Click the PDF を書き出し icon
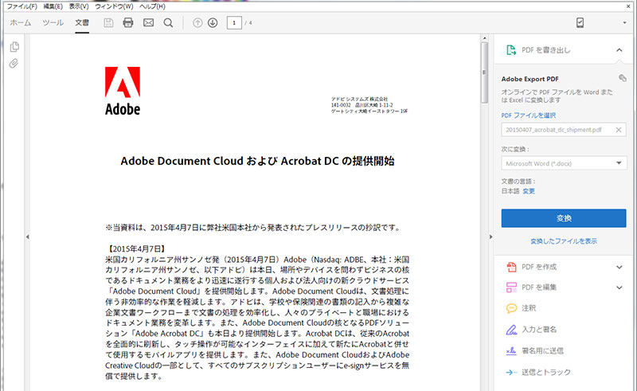The width and height of the screenshot is (637, 391). [510, 50]
